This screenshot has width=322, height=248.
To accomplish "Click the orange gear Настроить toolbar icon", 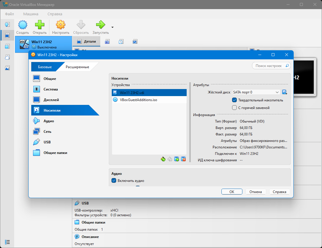I will pos(60,25).
